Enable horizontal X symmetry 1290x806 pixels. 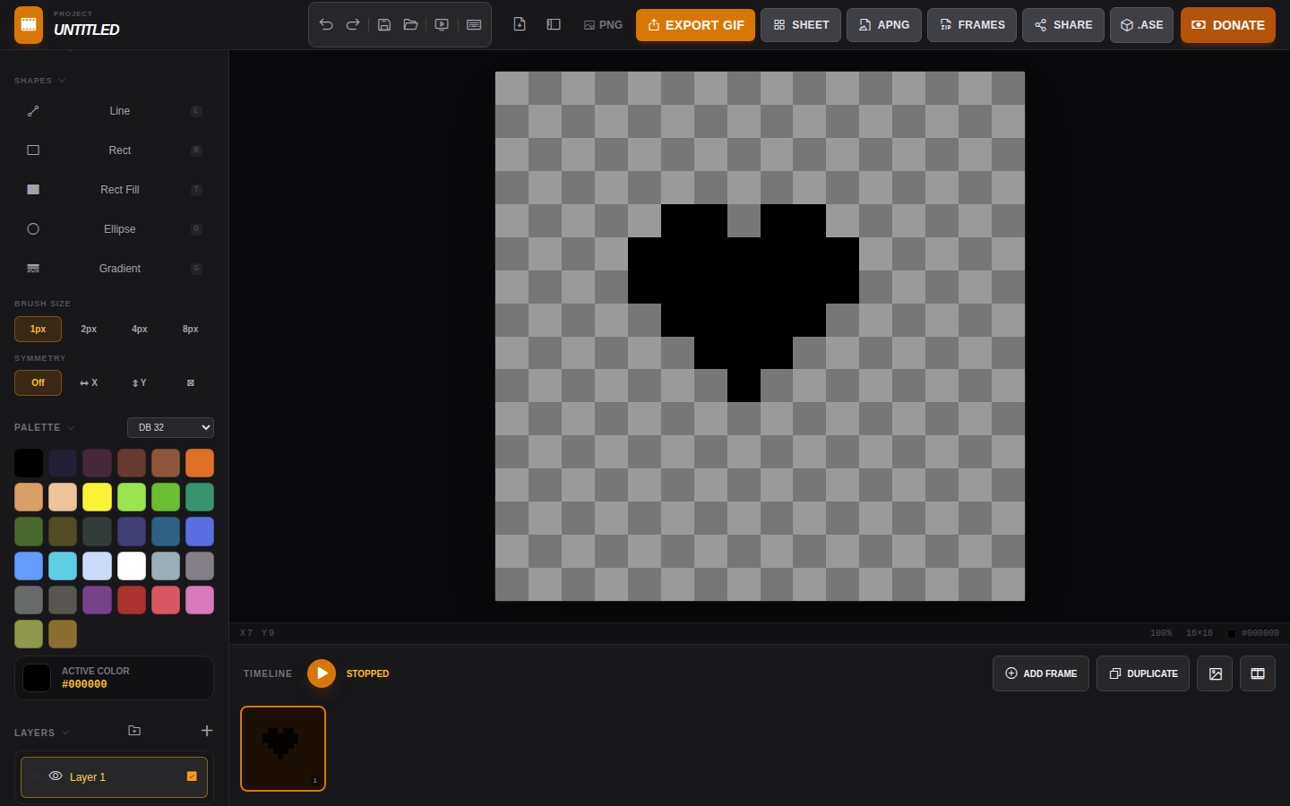pos(89,382)
